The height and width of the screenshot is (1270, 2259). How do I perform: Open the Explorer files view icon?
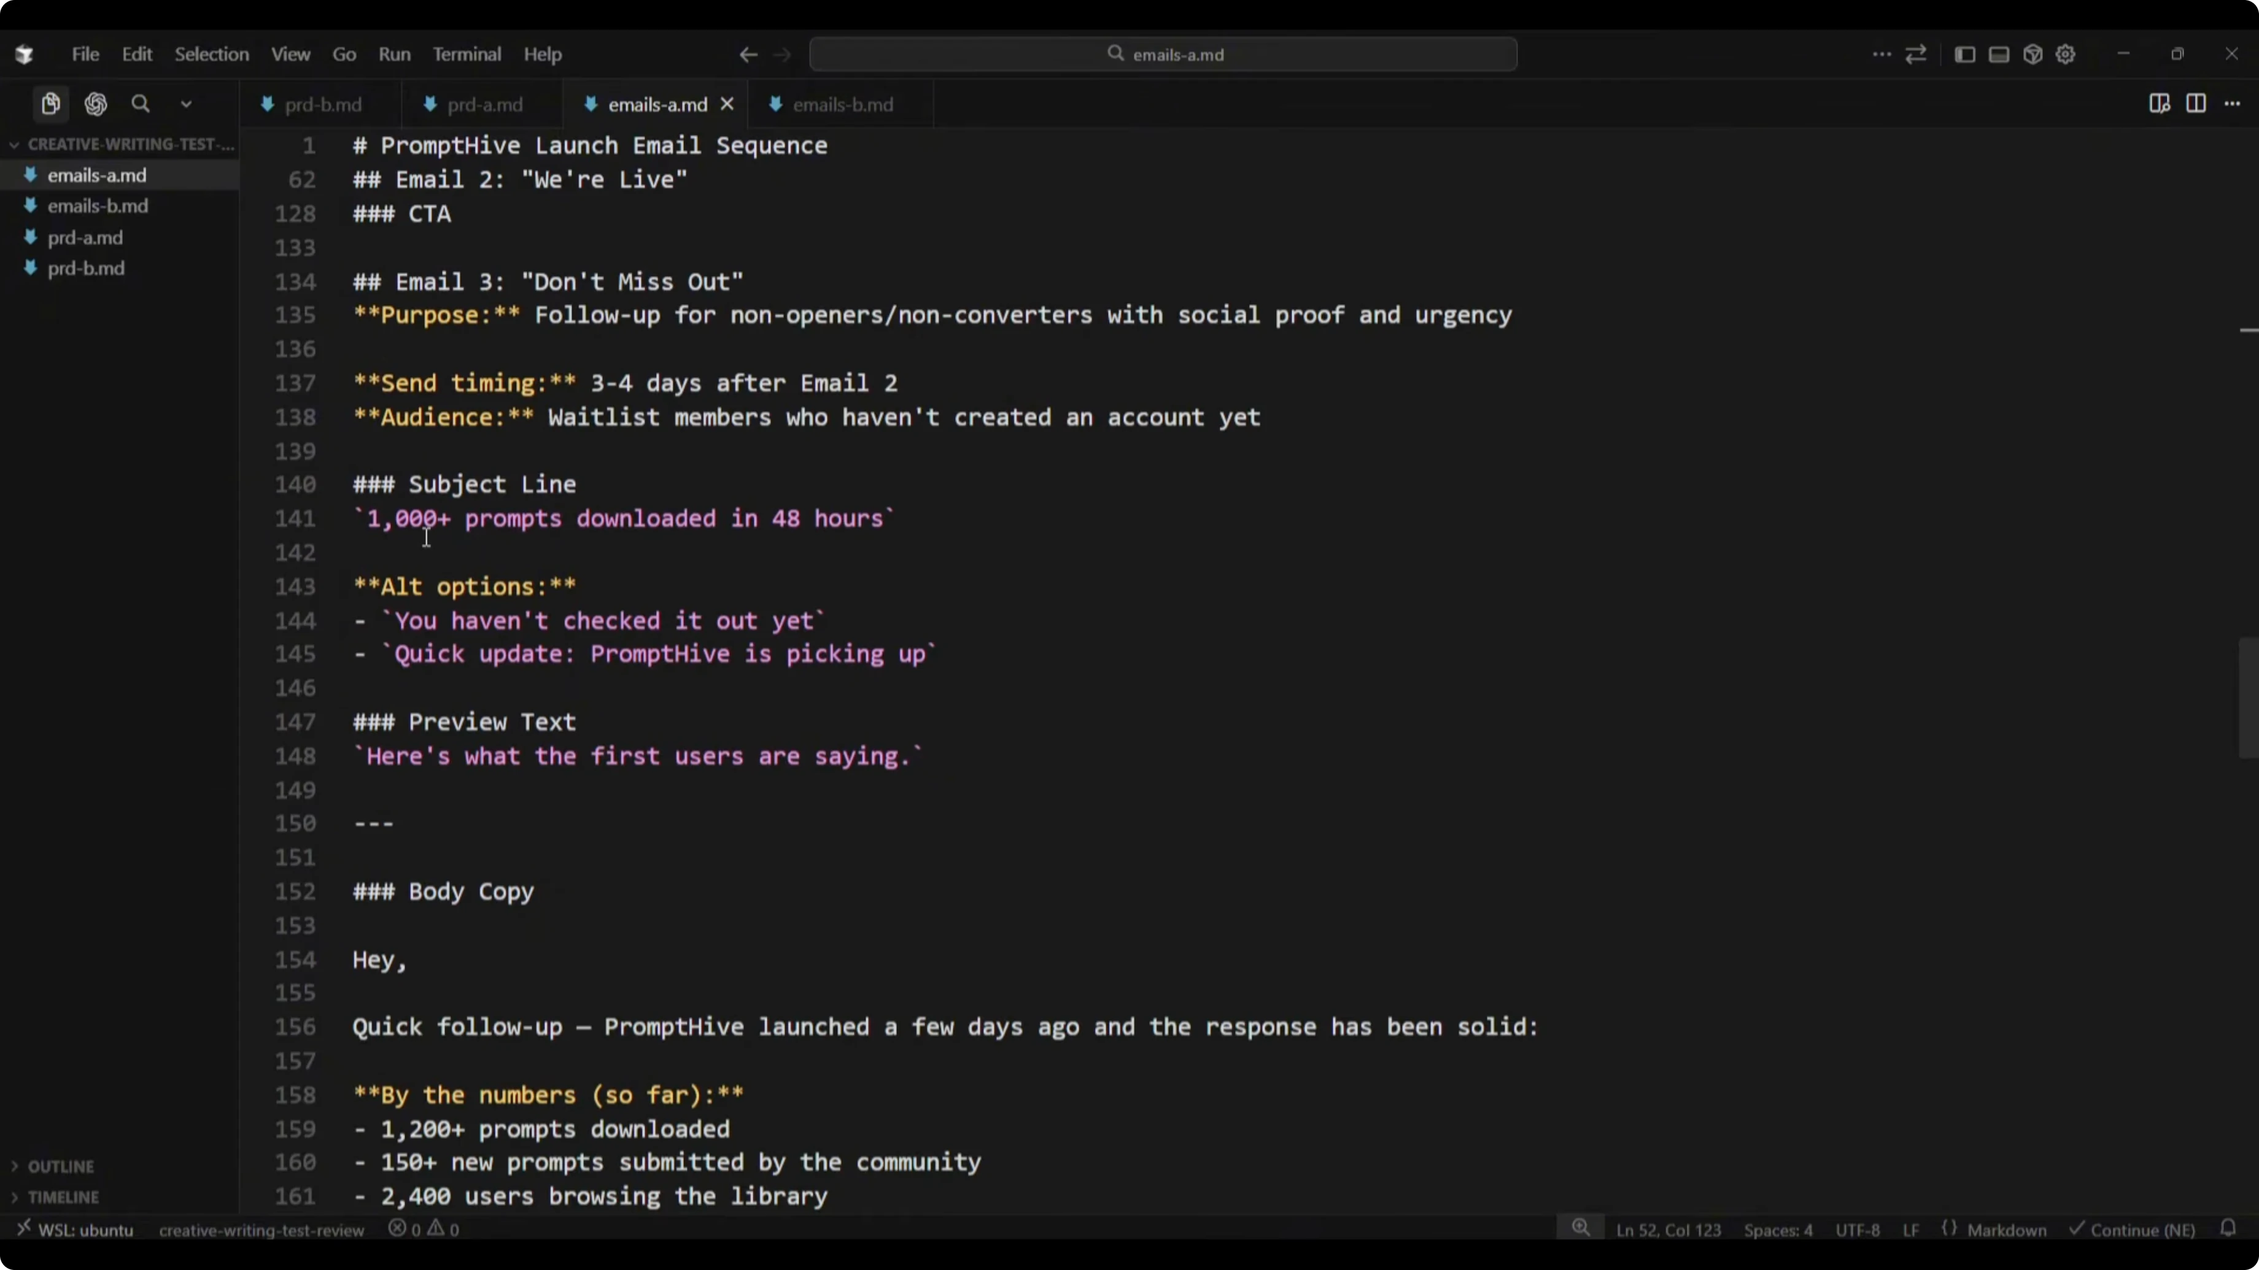tap(51, 104)
